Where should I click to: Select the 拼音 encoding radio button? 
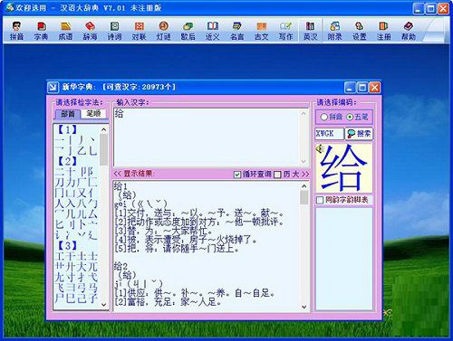pos(324,117)
